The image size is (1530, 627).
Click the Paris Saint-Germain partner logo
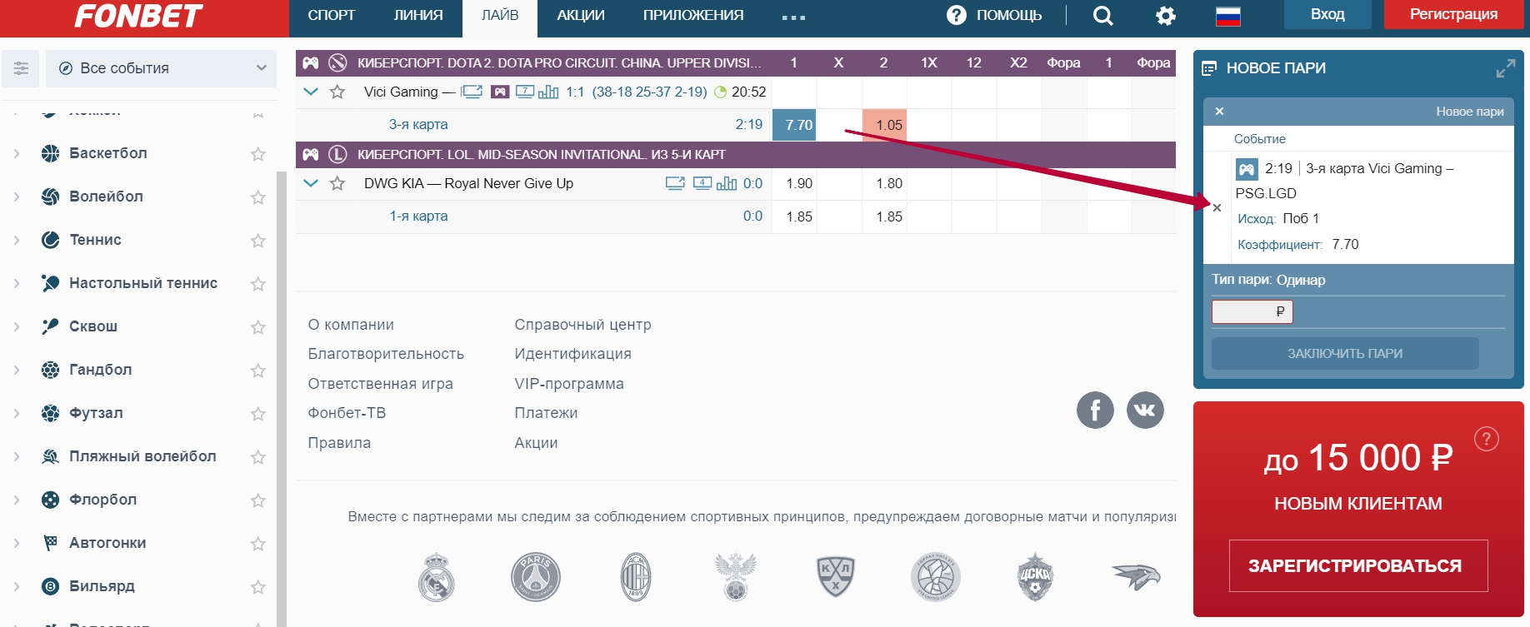pyautogui.click(x=535, y=577)
